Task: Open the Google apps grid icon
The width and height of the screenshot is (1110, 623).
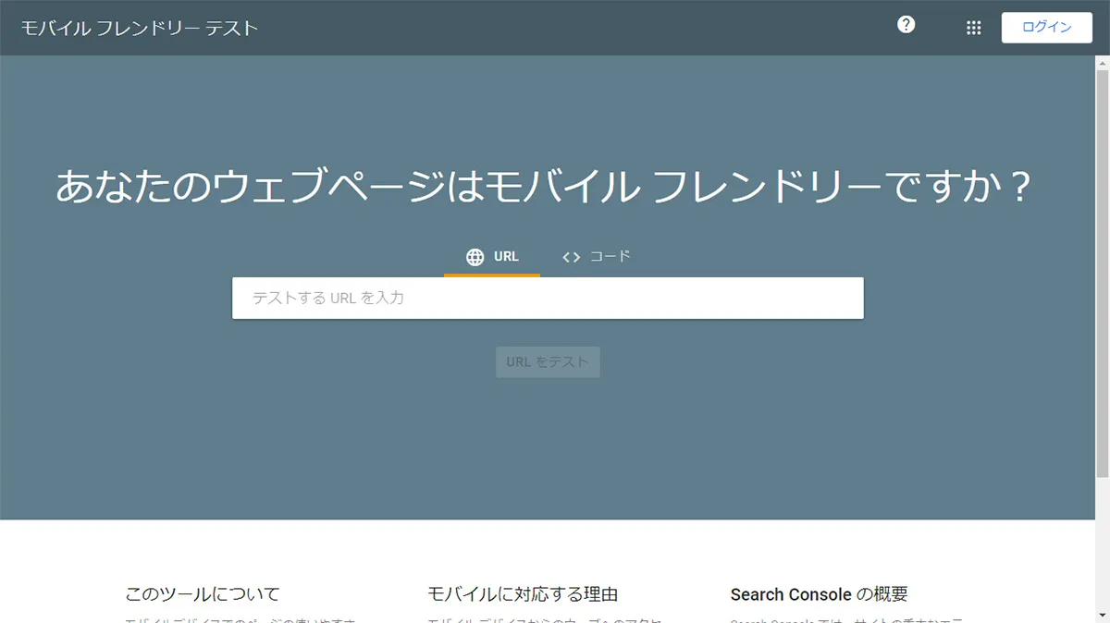Action: pyautogui.click(x=973, y=28)
